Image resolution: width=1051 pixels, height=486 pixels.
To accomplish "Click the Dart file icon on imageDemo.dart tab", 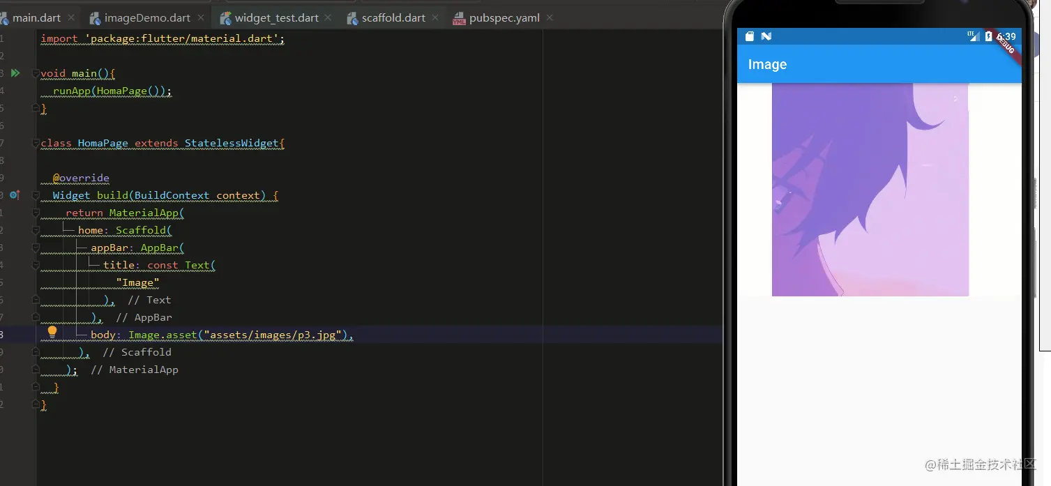I will pos(95,17).
